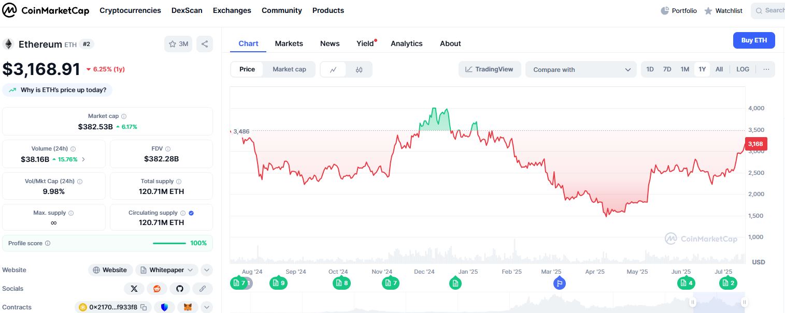Select the 1Y chart range

[x=702, y=69]
